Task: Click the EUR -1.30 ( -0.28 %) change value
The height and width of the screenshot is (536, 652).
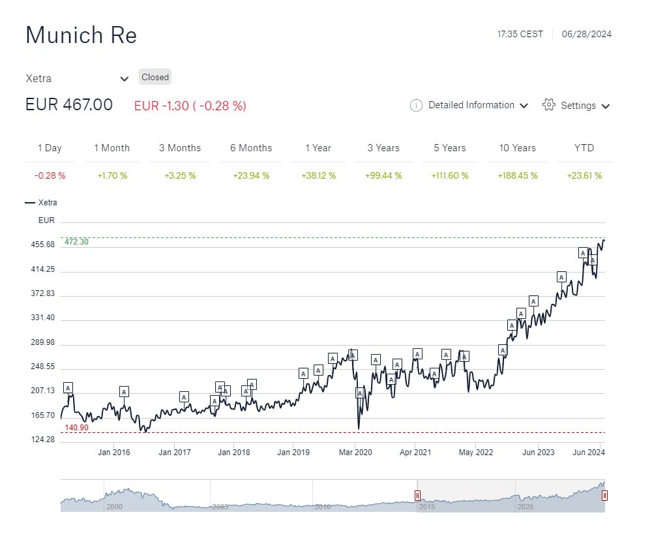Action: 190,106
